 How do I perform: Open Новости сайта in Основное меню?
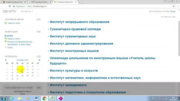coord(14,23)
